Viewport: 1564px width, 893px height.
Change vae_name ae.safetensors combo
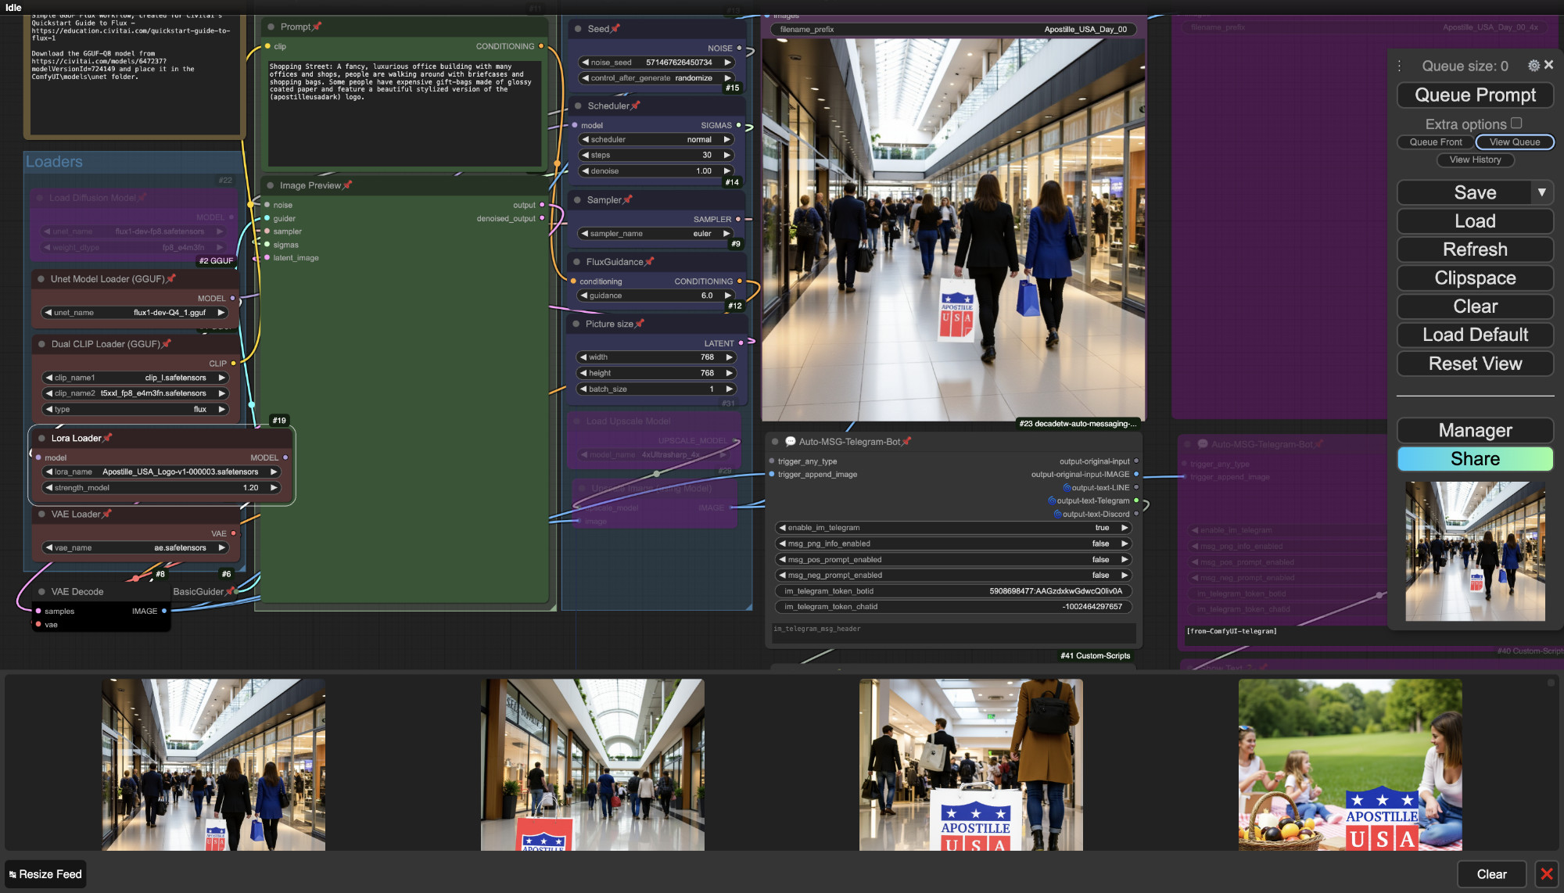135,548
